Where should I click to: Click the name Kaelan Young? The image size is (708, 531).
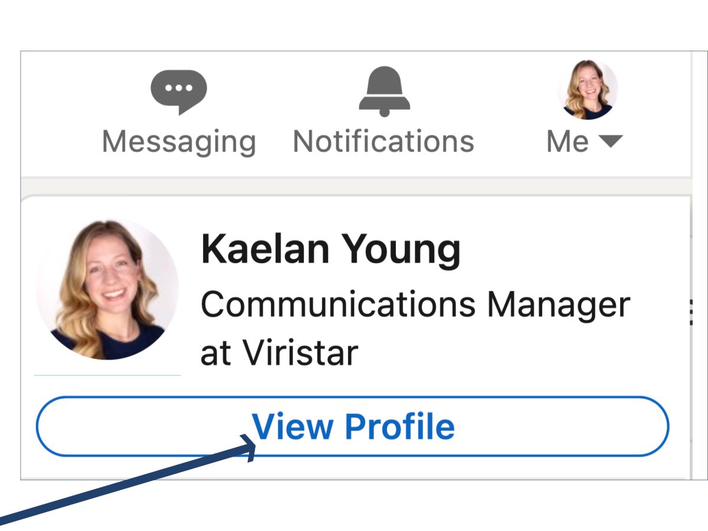click(330, 249)
